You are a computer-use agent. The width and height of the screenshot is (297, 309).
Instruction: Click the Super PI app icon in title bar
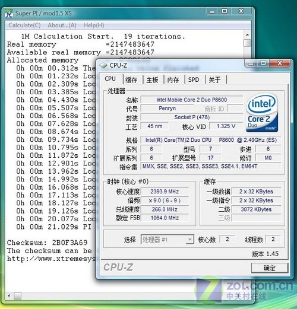point(9,13)
